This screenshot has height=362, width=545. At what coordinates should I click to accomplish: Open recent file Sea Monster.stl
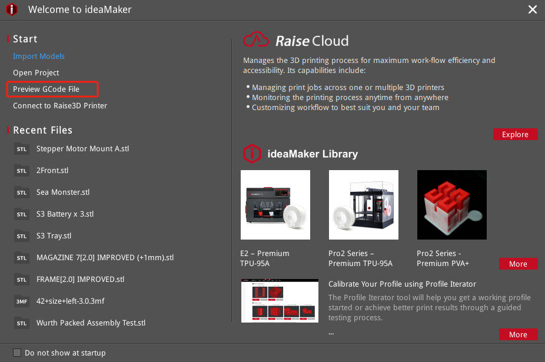[63, 192]
